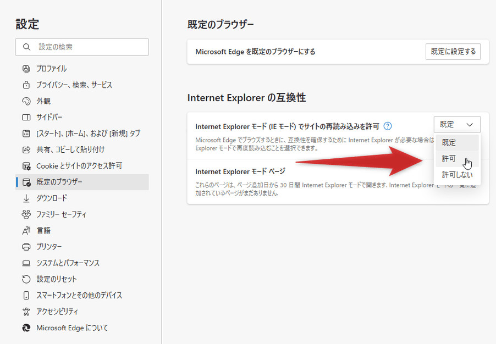Click the Internet Explorer の互換性 heading
496x344 pixels.
(247, 98)
